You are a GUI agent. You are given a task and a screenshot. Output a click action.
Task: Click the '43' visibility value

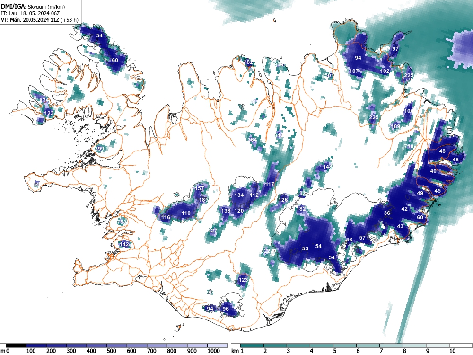400,226
